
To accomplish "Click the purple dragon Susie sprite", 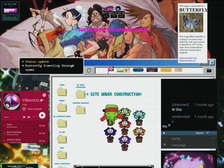I will point(108,8).
